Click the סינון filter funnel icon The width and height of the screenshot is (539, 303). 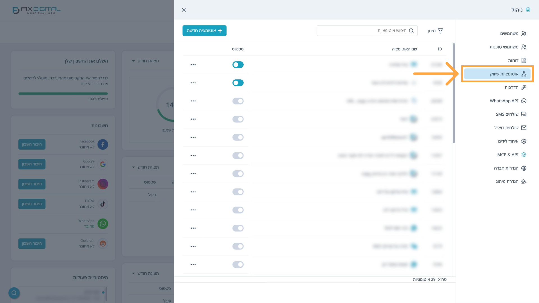[x=440, y=31]
